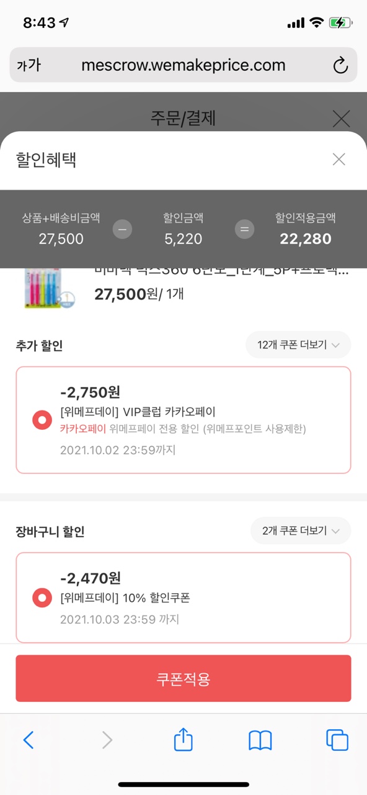Open the Safari share sheet icon
This screenshot has width=367, height=795.
point(183,738)
